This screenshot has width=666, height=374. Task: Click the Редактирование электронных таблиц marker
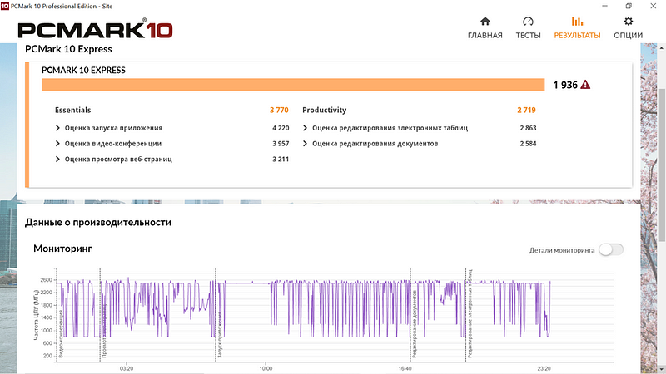pyautogui.click(x=470, y=314)
